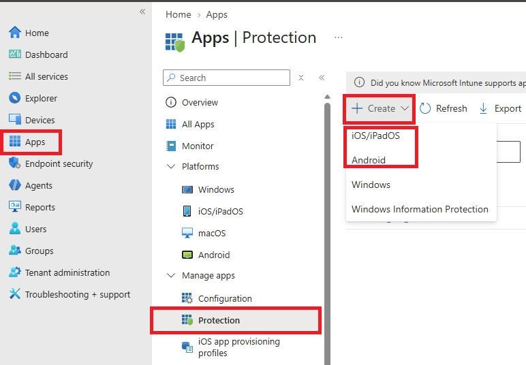The width and height of the screenshot is (526, 365).
Task: Click the Users person icon
Action: pyautogui.click(x=15, y=229)
